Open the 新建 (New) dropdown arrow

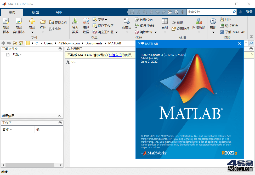(x=32, y=32)
